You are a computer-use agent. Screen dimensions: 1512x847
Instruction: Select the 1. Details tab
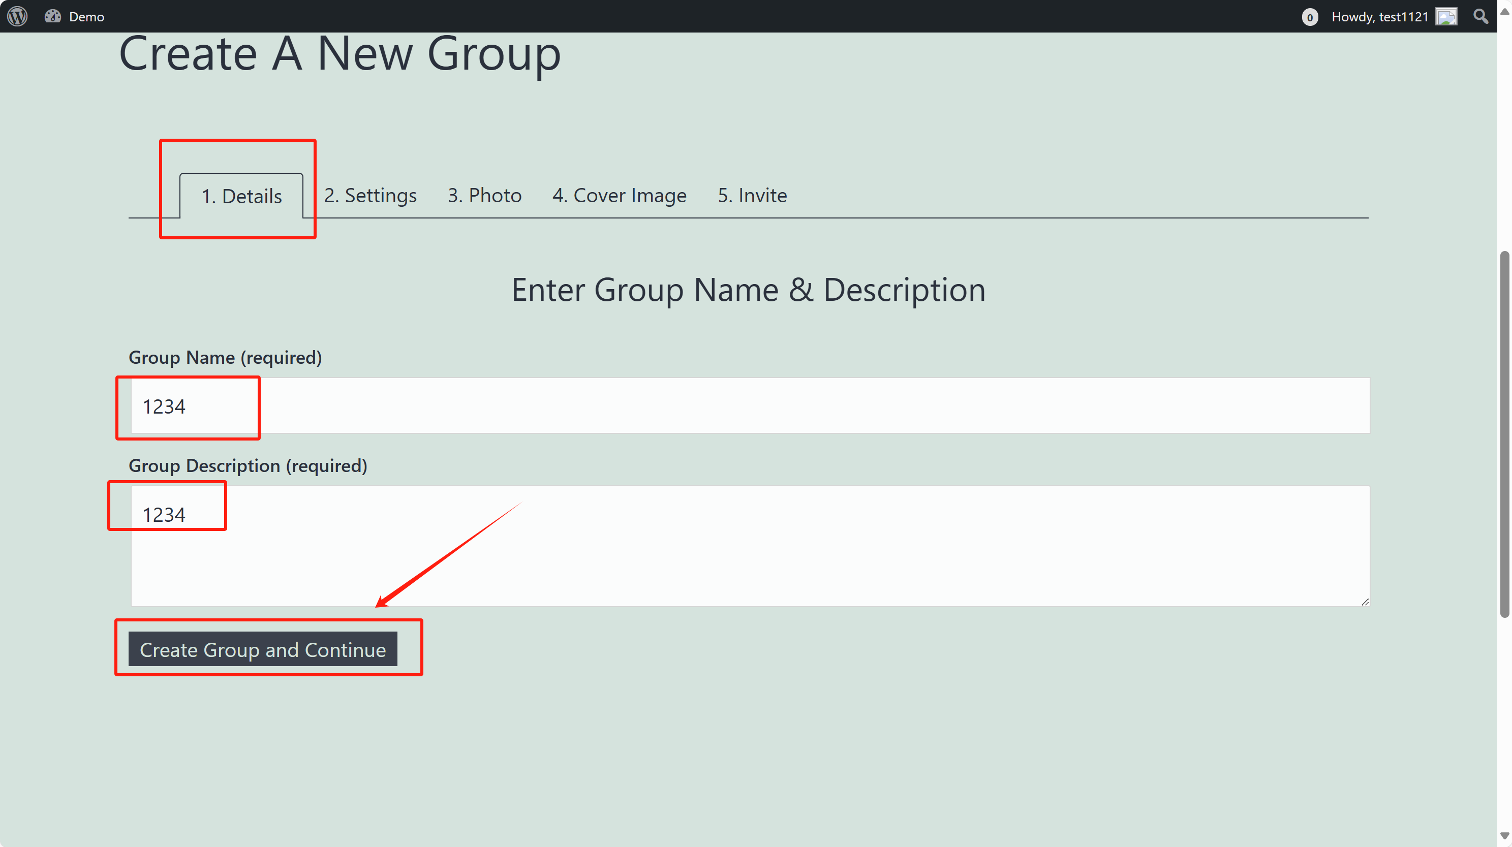(x=241, y=196)
